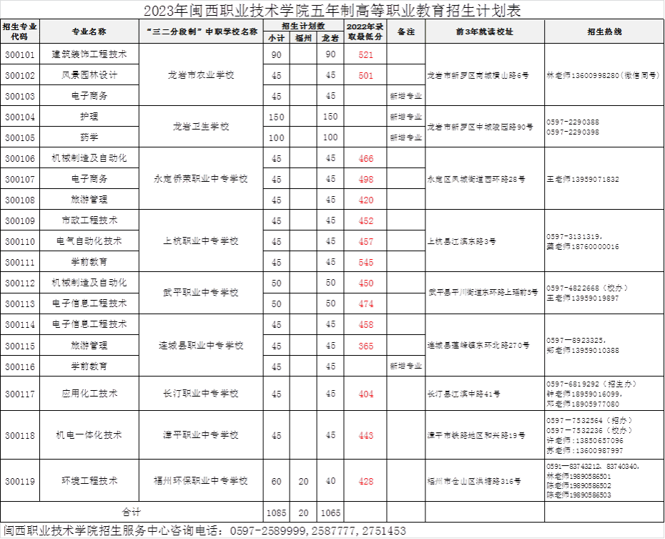Screen dimensions: 665x539
Task: Select the 2022年录取最低分 header
Action: click(365, 32)
